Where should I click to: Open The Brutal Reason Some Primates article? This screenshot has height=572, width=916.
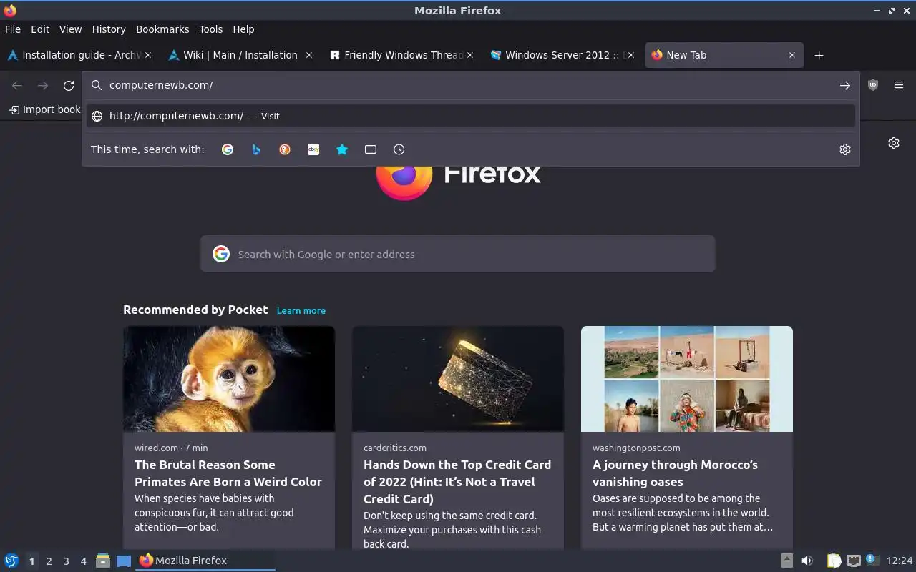228,473
